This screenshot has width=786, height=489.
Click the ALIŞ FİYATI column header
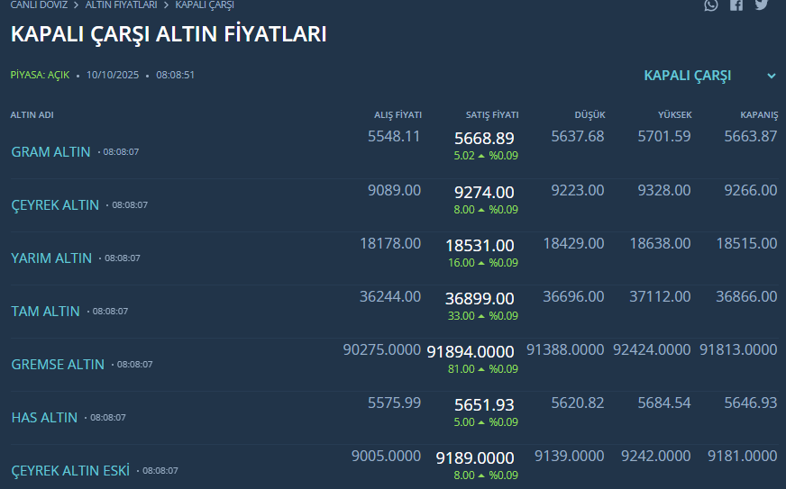click(x=398, y=115)
